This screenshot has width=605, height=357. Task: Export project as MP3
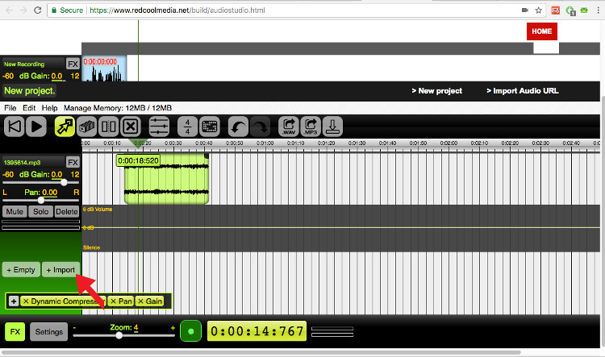point(311,127)
